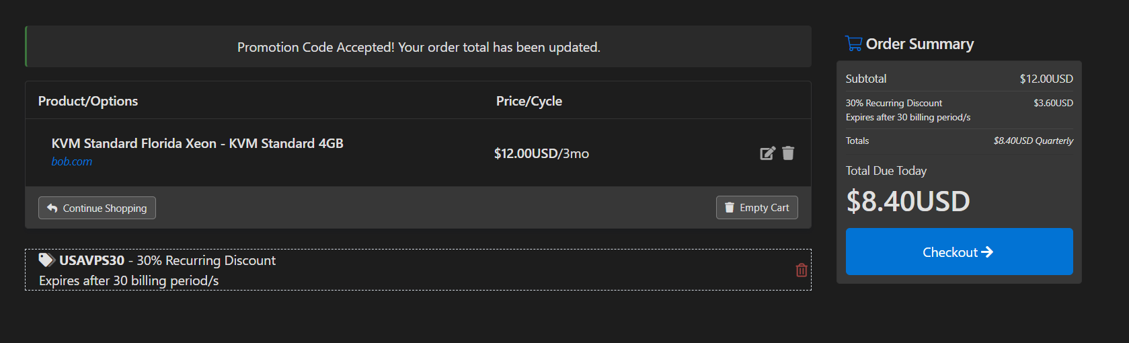Click the shopping cart icon beside Order Summary
Viewport: 1129px width, 343px height.
[854, 44]
